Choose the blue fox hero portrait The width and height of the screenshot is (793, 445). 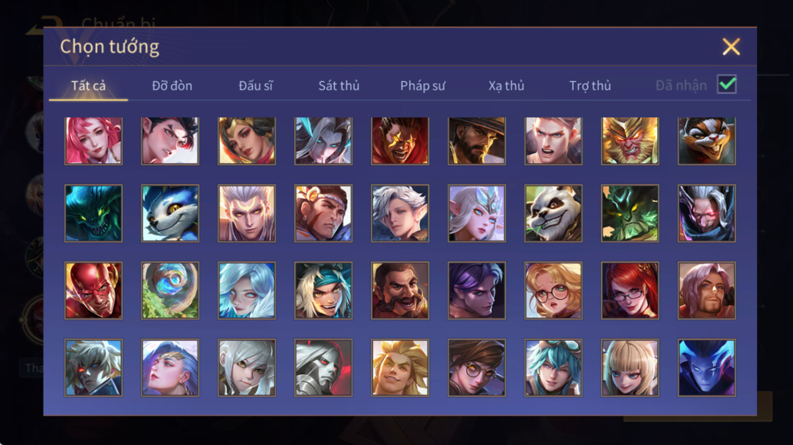pyautogui.click(x=170, y=213)
